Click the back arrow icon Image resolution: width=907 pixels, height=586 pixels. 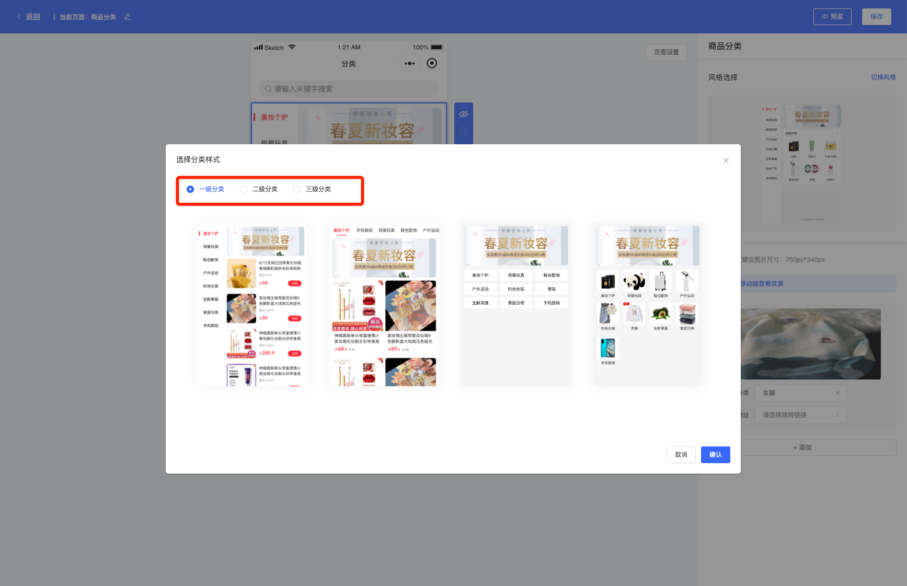coord(19,17)
